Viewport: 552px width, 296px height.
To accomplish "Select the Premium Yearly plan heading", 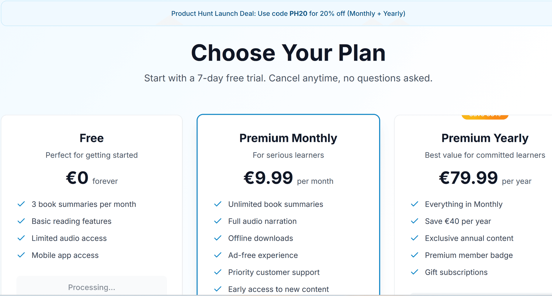I will click(x=485, y=138).
